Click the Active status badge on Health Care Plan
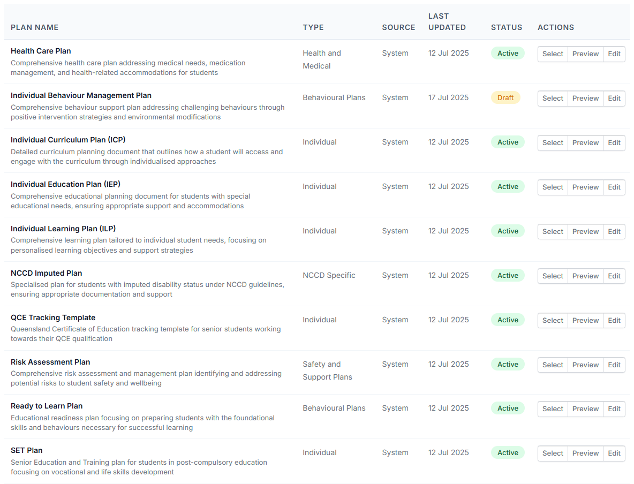Viewport: 634px width, 484px height. coord(508,53)
